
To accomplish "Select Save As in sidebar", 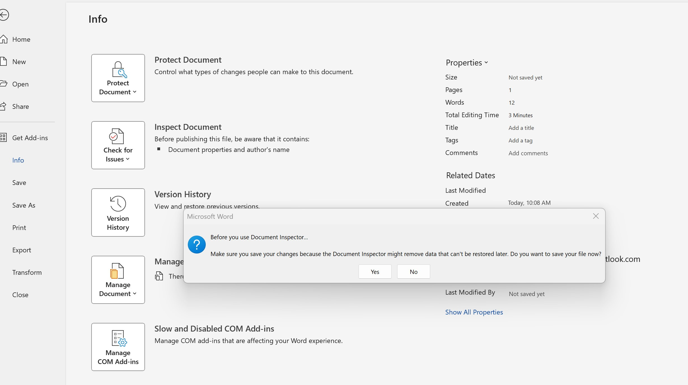I will pos(24,205).
